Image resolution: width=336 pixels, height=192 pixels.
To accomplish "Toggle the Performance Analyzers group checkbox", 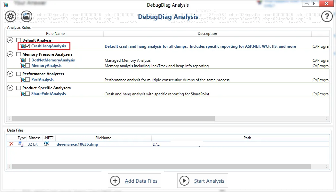I will click(x=19, y=74).
